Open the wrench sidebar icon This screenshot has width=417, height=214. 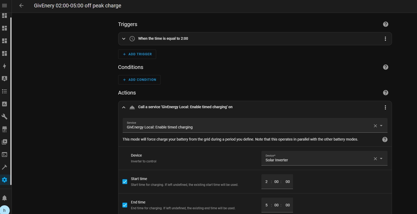[x=4, y=117]
